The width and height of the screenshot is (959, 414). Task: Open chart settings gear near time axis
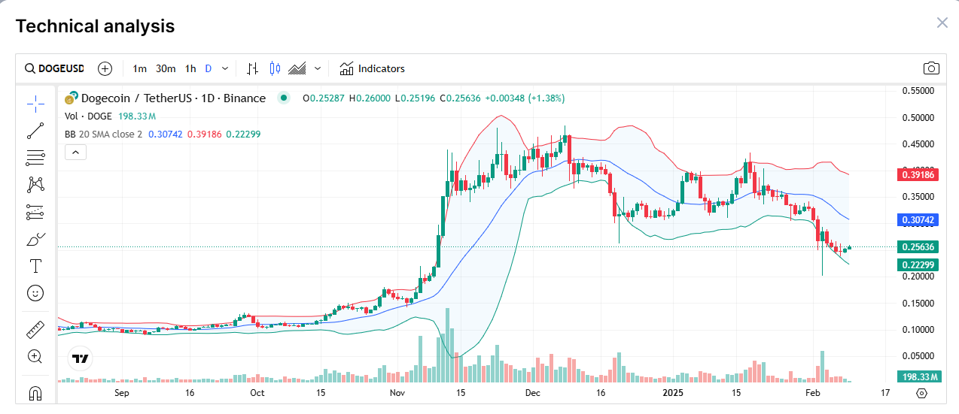[921, 393]
